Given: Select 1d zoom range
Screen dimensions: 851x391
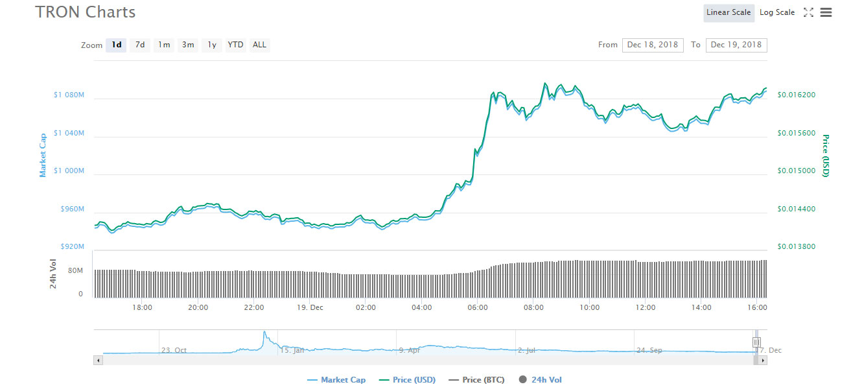Looking at the screenshot, I should [117, 45].
